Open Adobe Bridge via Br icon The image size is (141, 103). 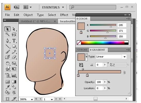click(x=16, y=7)
